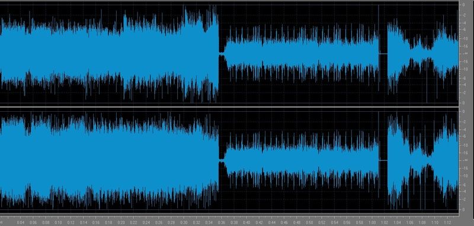Viewport: 474px width, 226px height.
Task: Place cursor in the bottom channel's silent gap near 1:02
Action: point(383,160)
